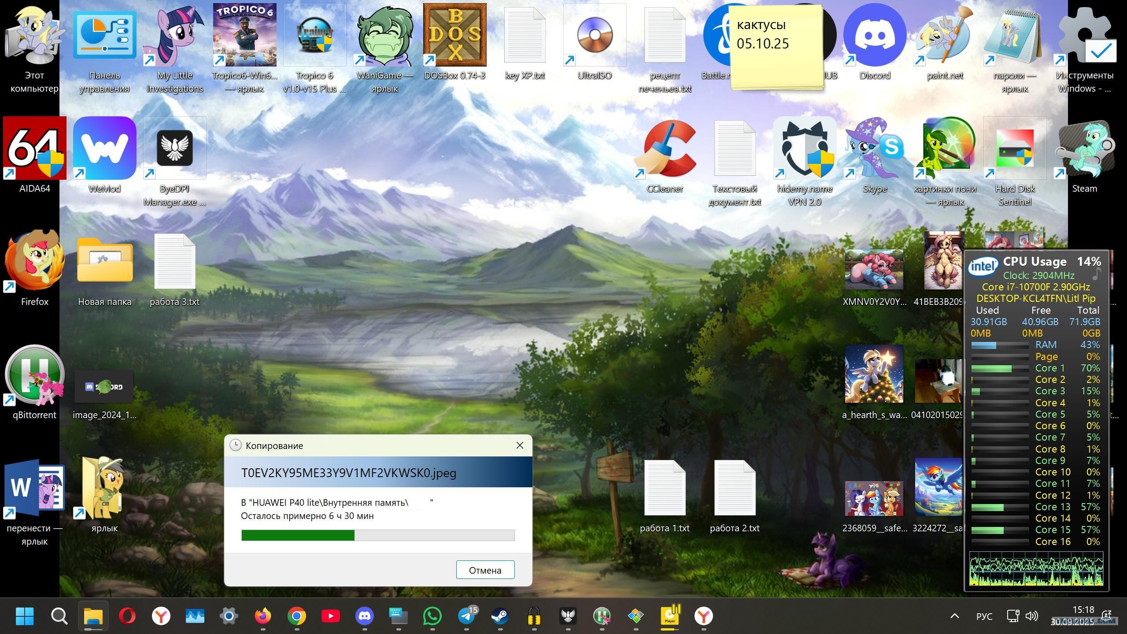Switch to the yellow Player app on taskbar
The image size is (1127, 634).
[669, 615]
